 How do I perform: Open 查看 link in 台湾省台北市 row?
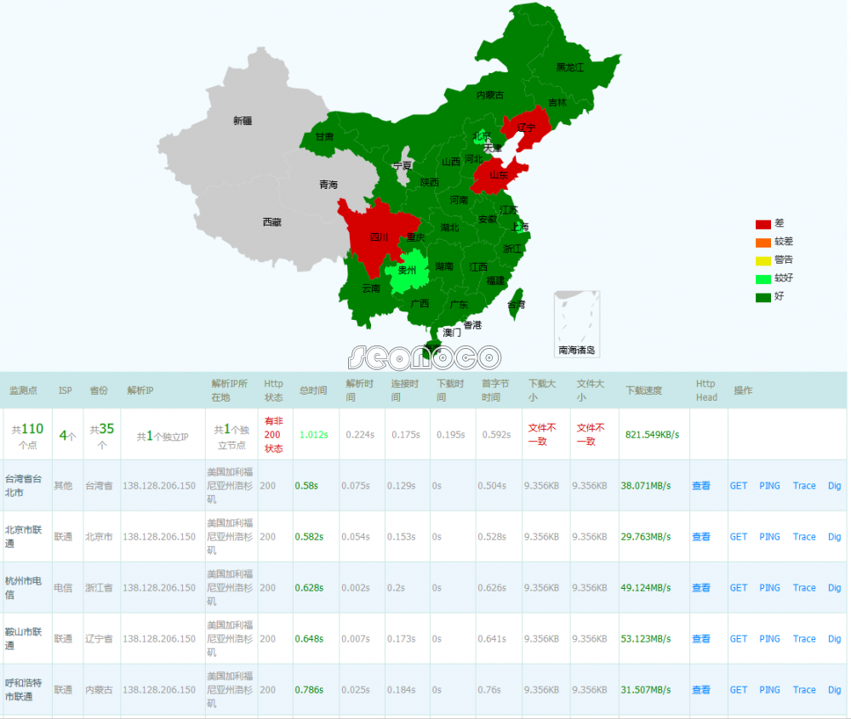[700, 486]
